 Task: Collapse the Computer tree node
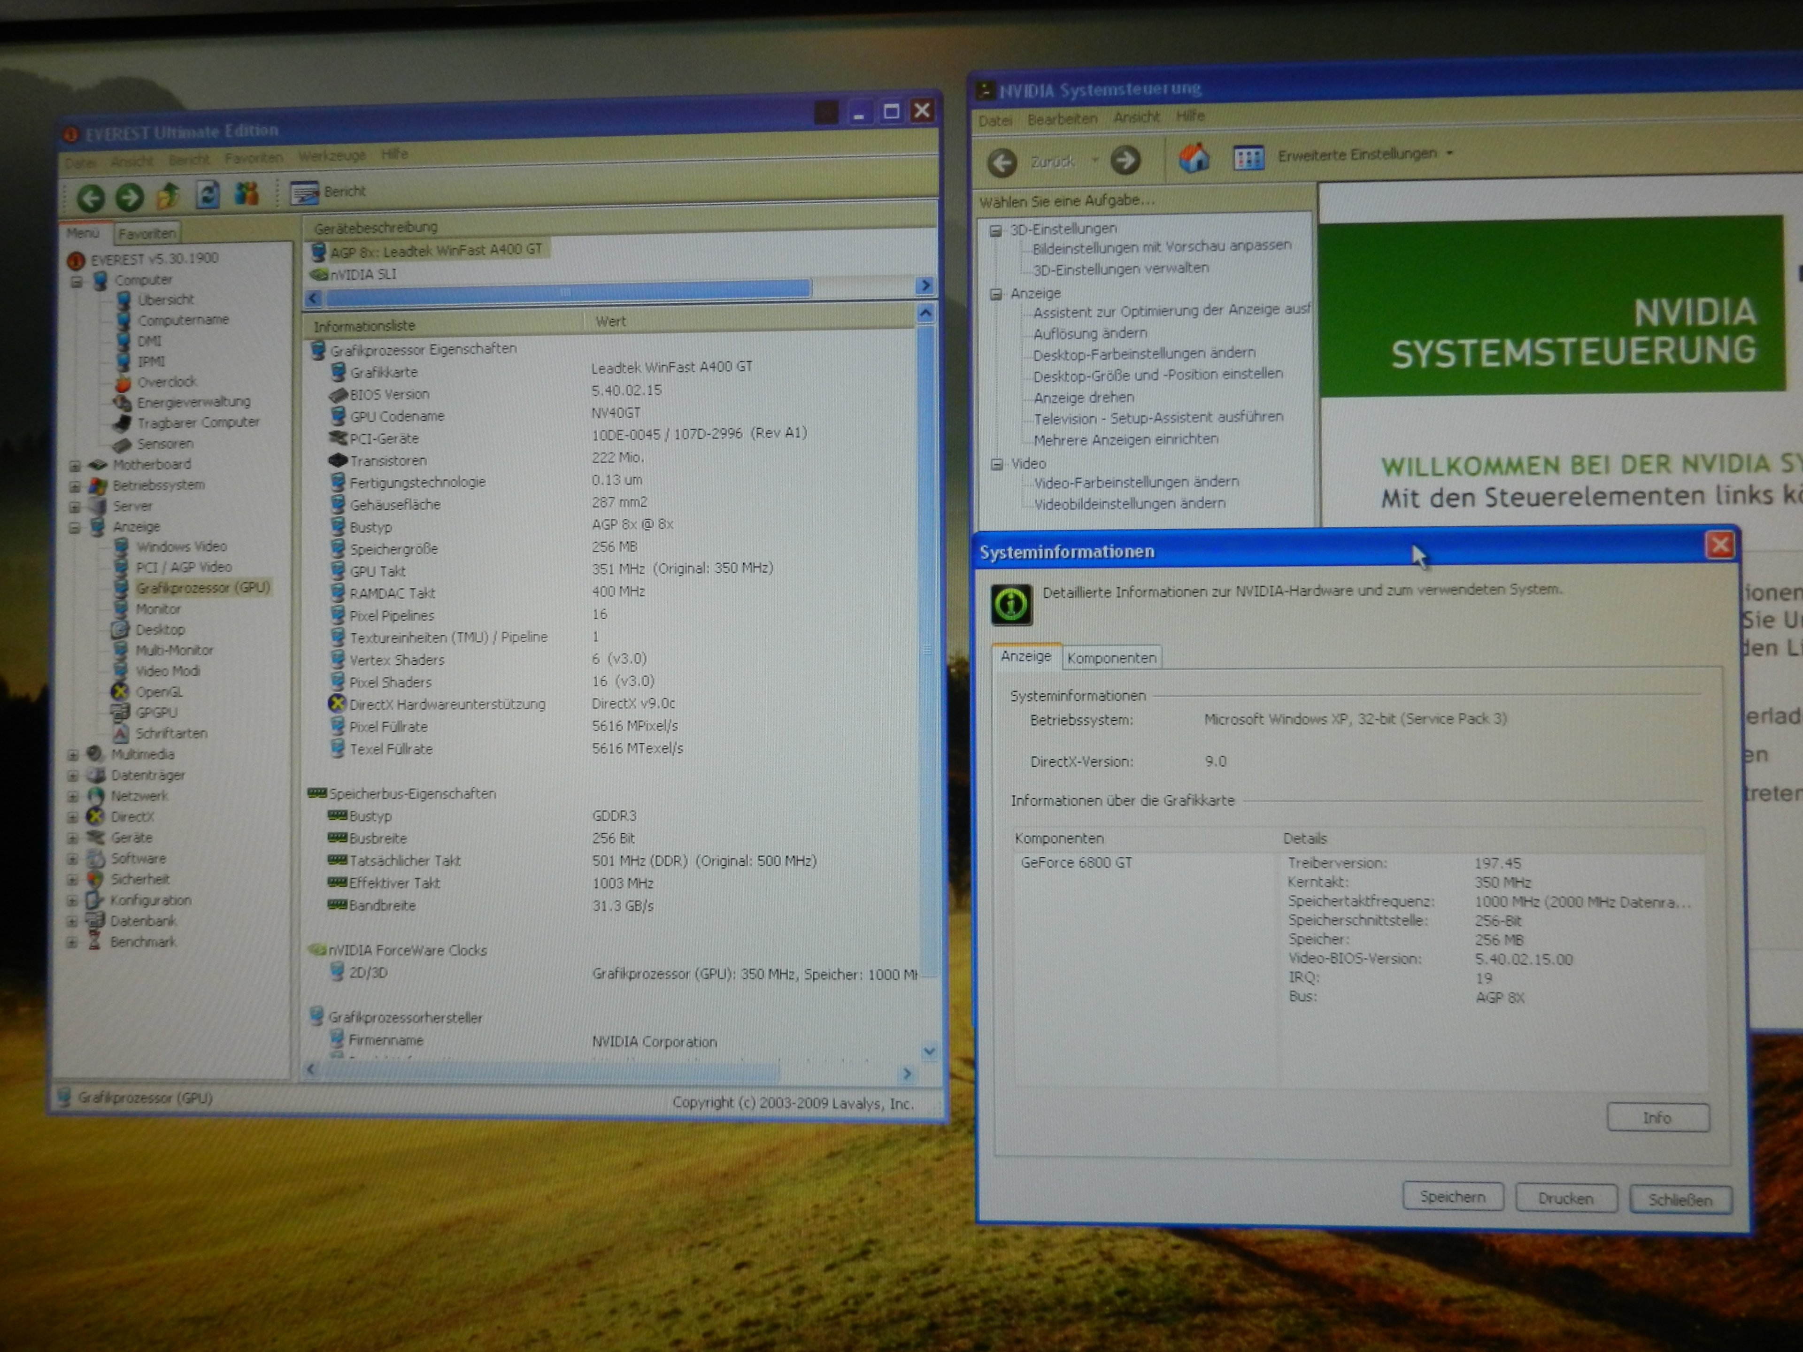tap(77, 282)
